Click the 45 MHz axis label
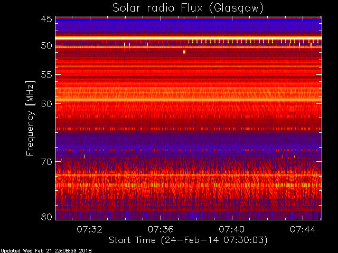338x253 pixels. (46, 19)
